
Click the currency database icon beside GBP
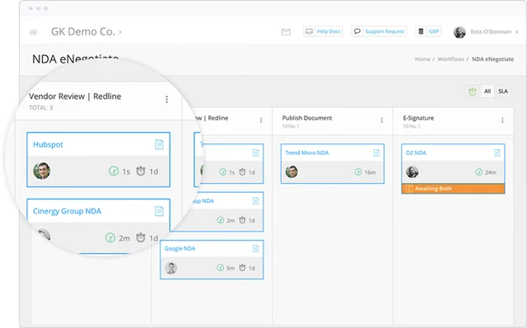point(421,31)
